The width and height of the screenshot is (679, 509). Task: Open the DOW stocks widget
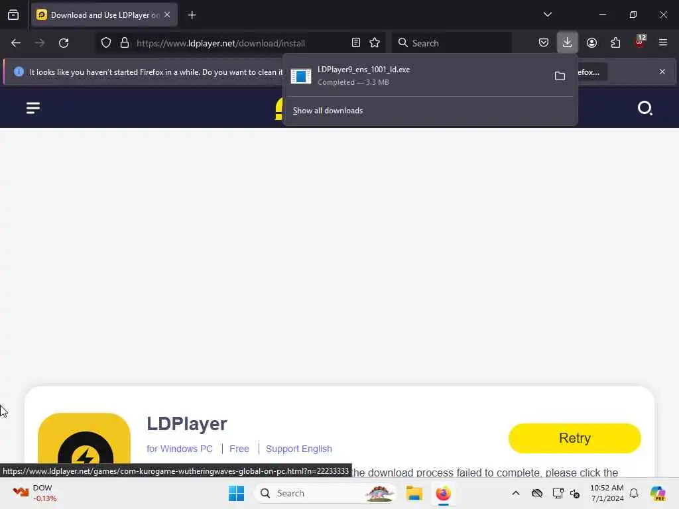(34, 493)
